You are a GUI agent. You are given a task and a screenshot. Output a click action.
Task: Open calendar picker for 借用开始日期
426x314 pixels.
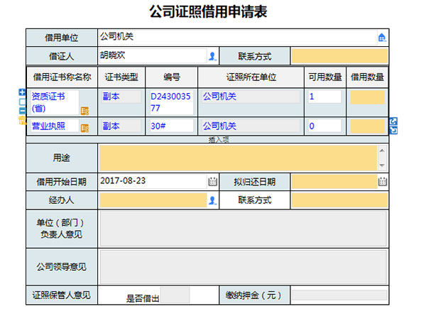click(x=212, y=181)
